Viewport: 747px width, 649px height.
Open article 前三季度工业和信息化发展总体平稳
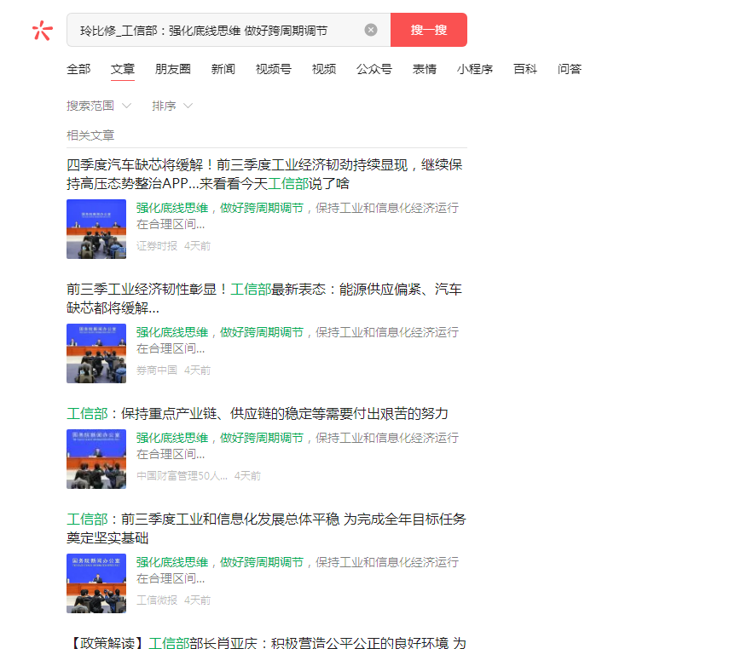coord(266,528)
